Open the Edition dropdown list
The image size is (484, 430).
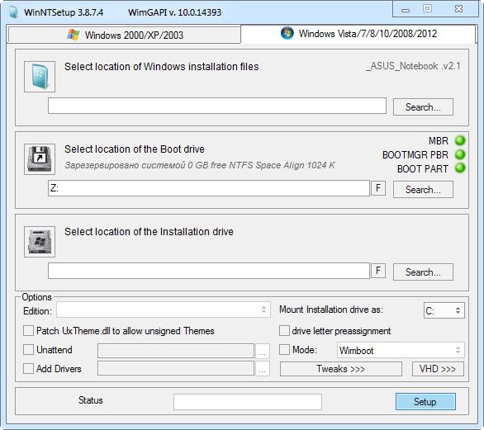(164, 310)
